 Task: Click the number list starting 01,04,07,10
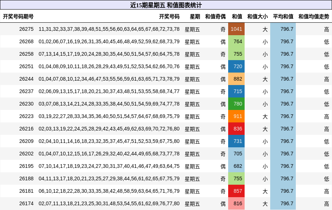coord(109,154)
